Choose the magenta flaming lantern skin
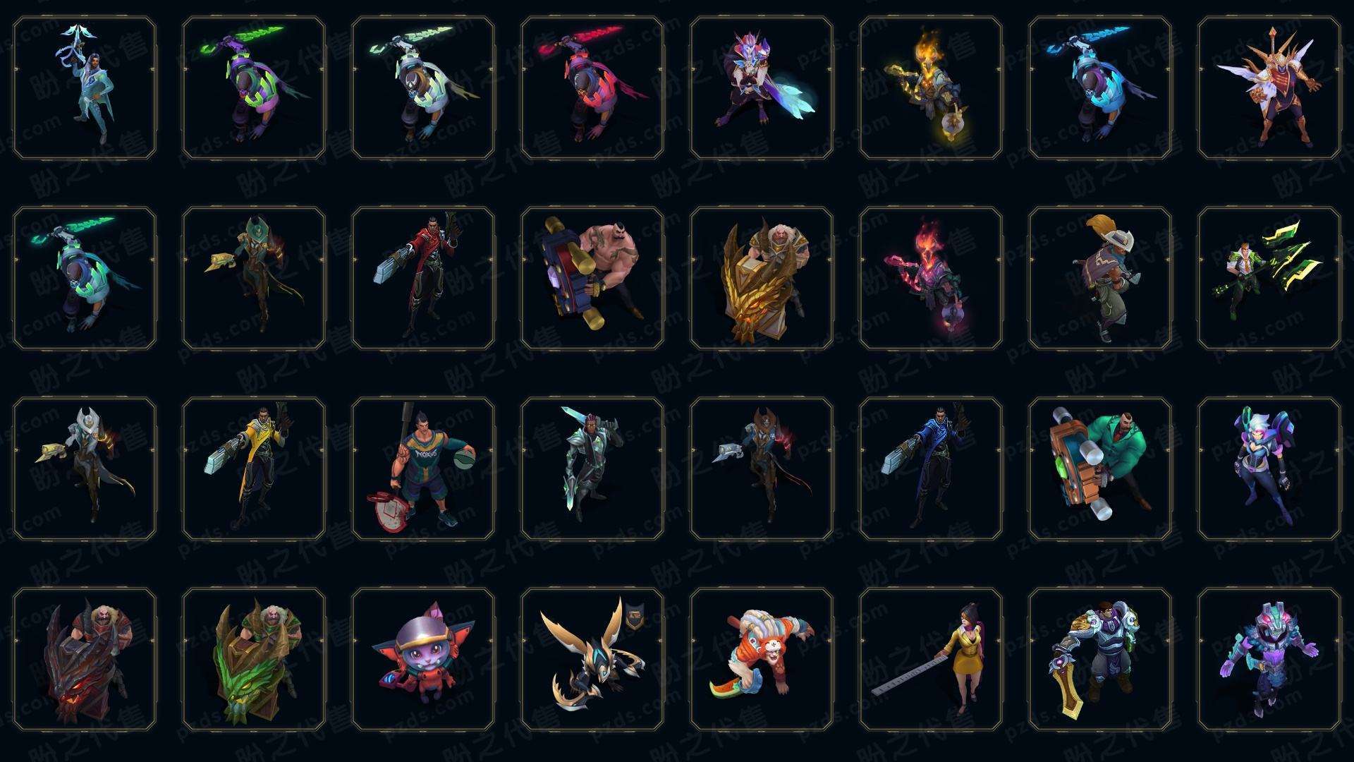This screenshot has height=762, width=1354. point(930,279)
